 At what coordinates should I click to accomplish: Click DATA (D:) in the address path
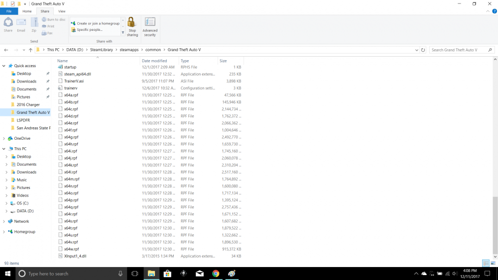point(75,50)
